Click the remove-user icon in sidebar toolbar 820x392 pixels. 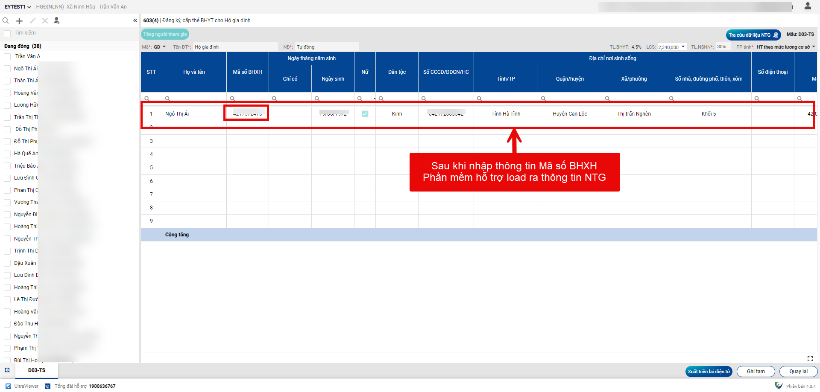click(x=57, y=20)
